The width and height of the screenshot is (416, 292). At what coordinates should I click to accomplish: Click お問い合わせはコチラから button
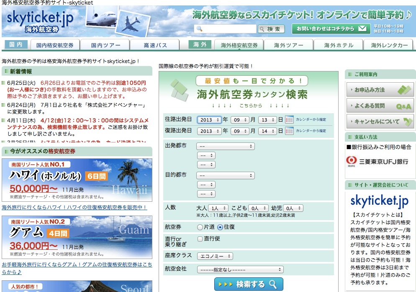[x=331, y=28]
